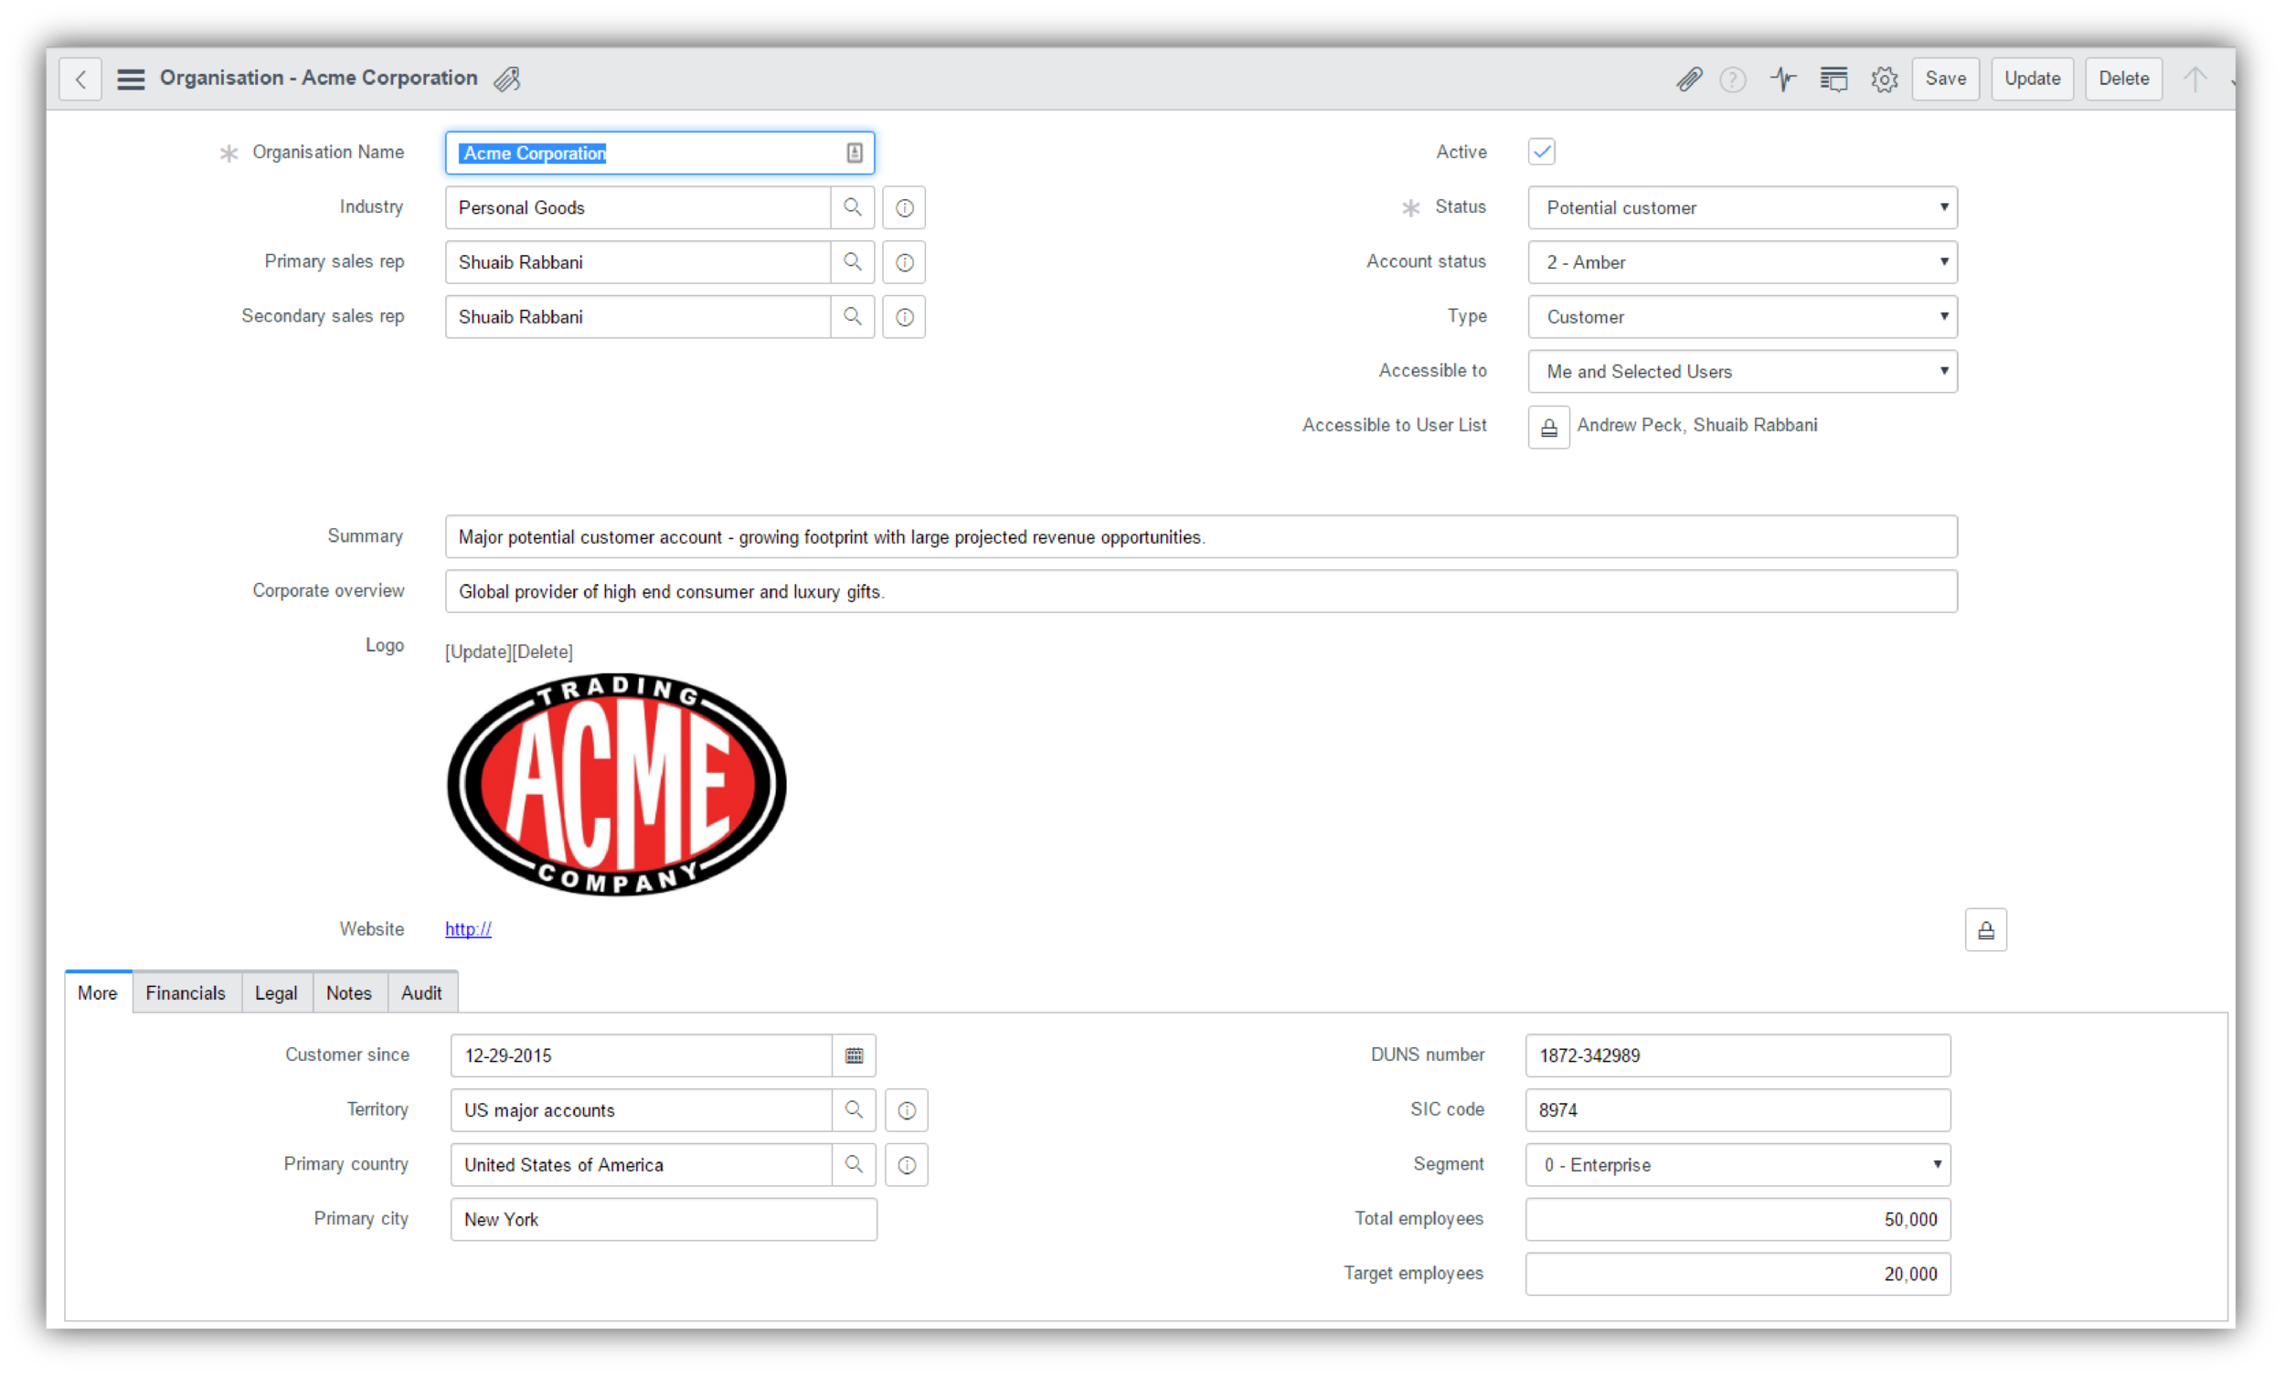Click into the Industry field
Viewport: 2285px width, 1378px height.
(x=638, y=207)
